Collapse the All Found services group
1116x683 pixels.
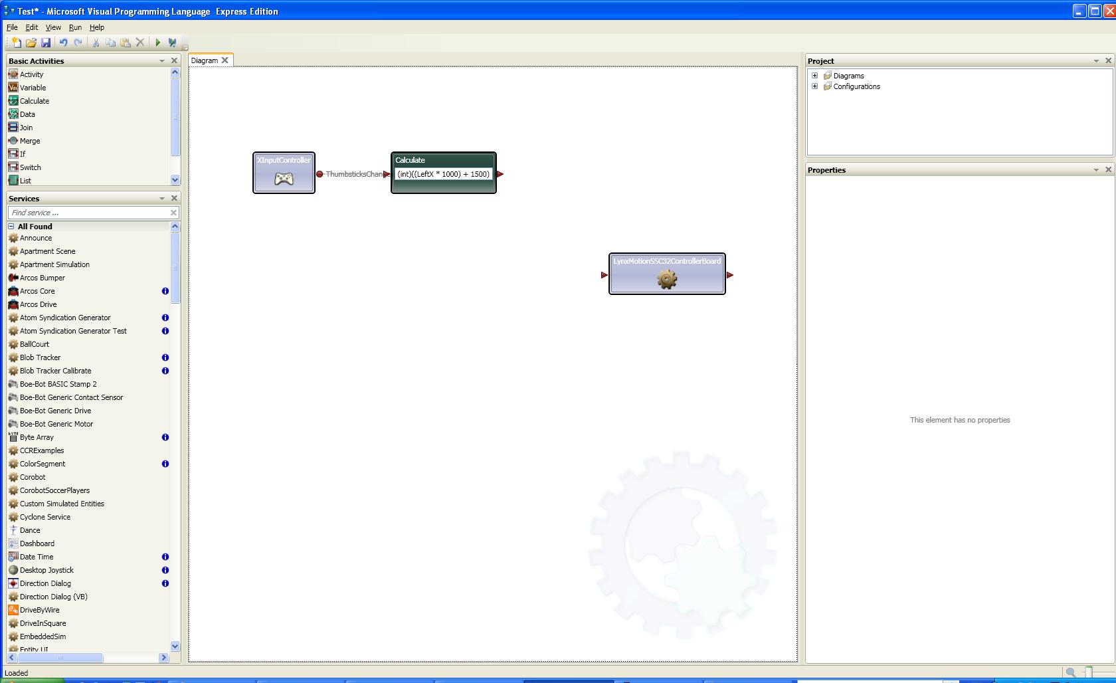tap(11, 227)
